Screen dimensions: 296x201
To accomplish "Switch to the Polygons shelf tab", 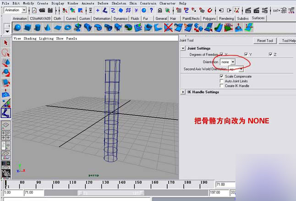I will (x=209, y=18).
